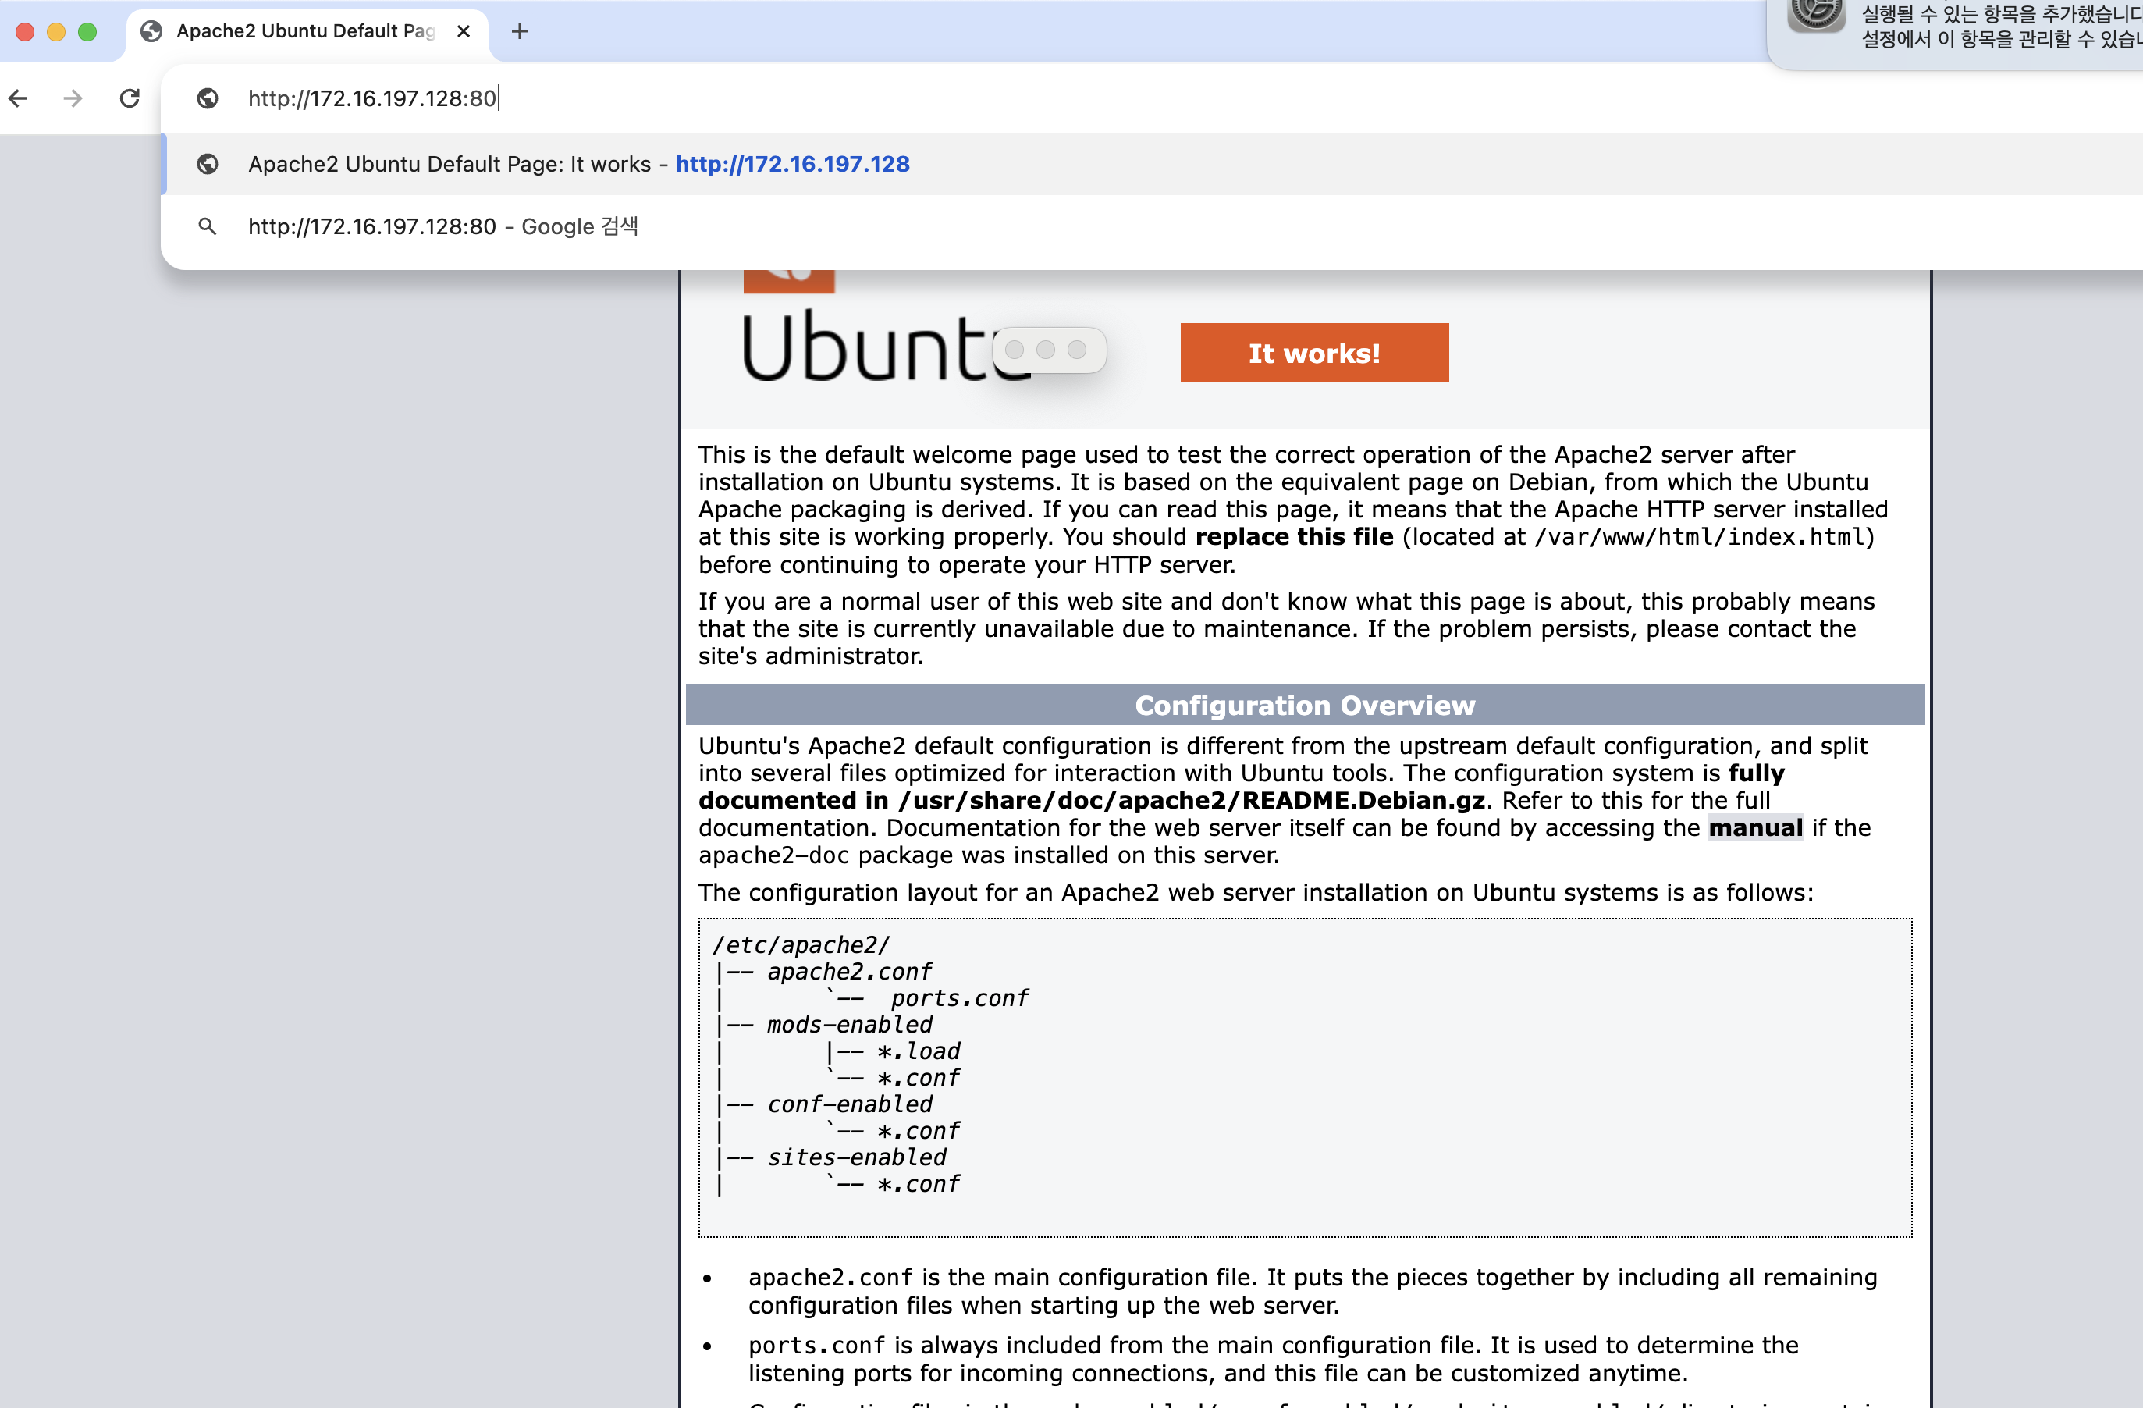Viewport: 2143px width, 1408px height.
Task: Click the magnifier icon beside Google search suggestion
Action: (x=208, y=227)
